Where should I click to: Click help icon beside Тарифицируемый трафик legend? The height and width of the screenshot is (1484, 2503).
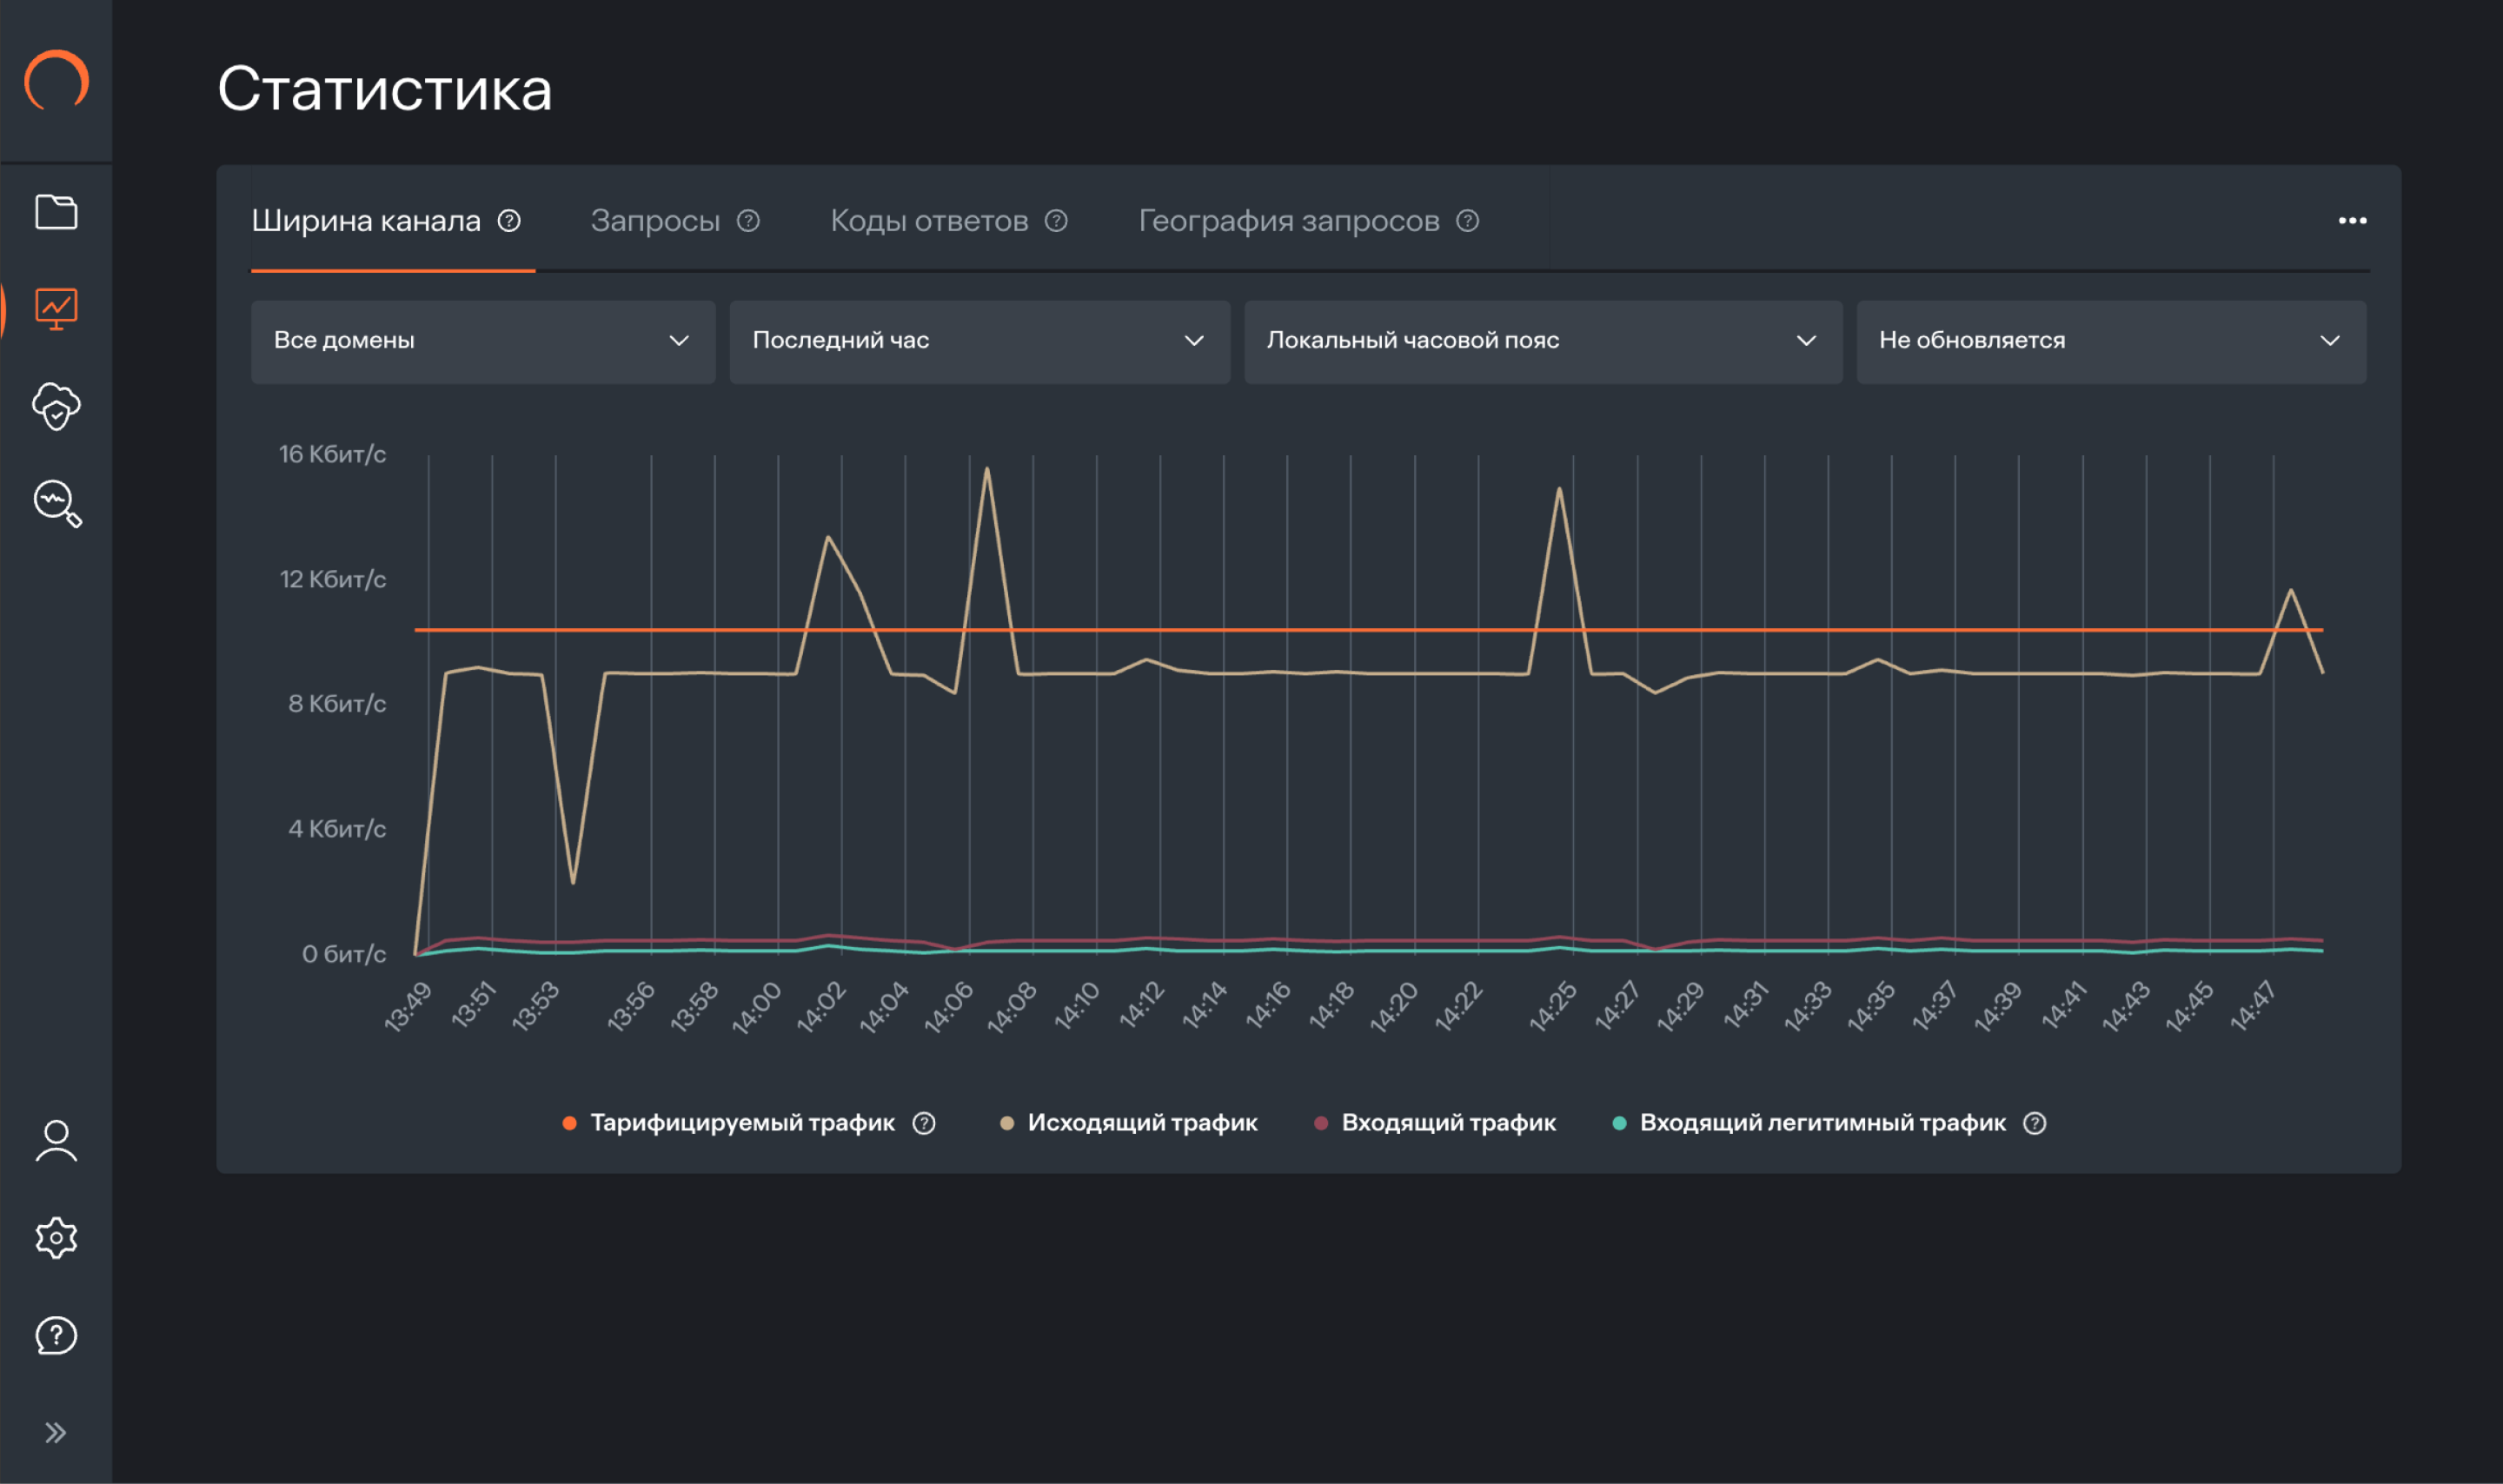click(924, 1123)
